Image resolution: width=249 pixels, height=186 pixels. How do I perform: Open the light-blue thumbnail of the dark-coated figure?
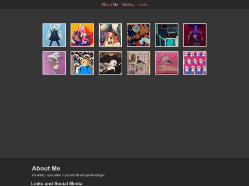(x=54, y=35)
